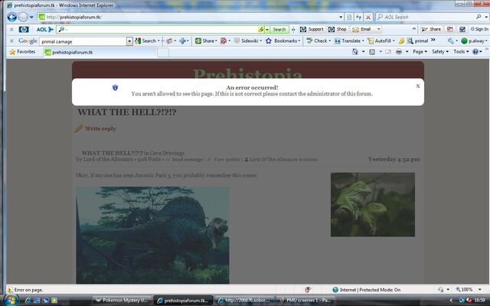
Task: Click the find 'primal' word button
Action: pos(417,41)
